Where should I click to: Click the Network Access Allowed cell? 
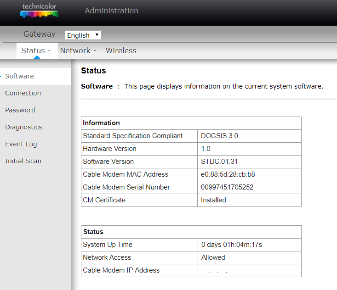pyautogui.click(x=250, y=257)
